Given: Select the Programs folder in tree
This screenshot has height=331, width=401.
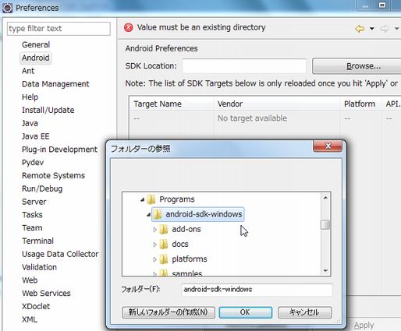Looking at the screenshot, I should pos(177,199).
